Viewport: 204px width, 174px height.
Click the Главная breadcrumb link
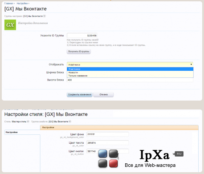point(8,3)
